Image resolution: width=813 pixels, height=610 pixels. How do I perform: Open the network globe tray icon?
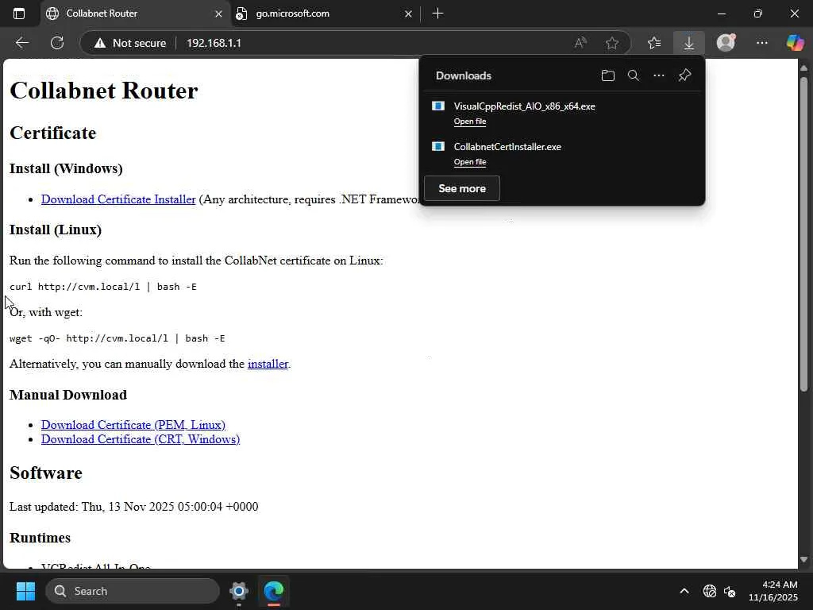point(709,591)
